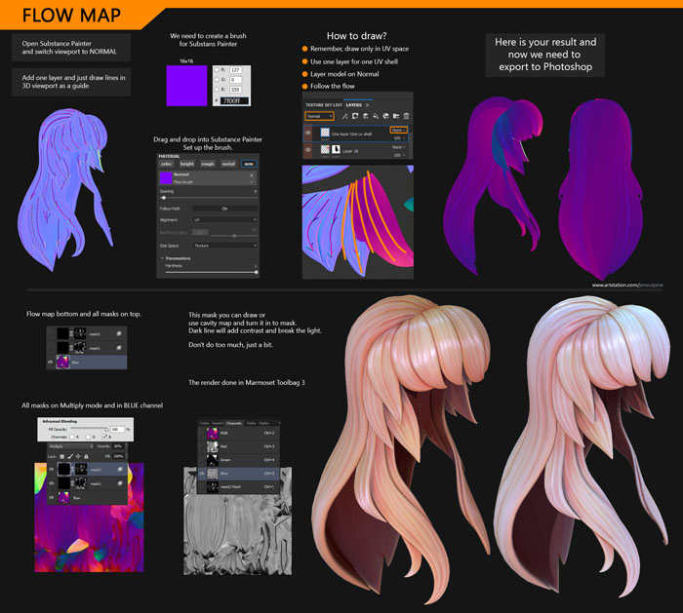Open the Size Space Texture dropdown
The height and width of the screenshot is (613, 683).
point(224,246)
